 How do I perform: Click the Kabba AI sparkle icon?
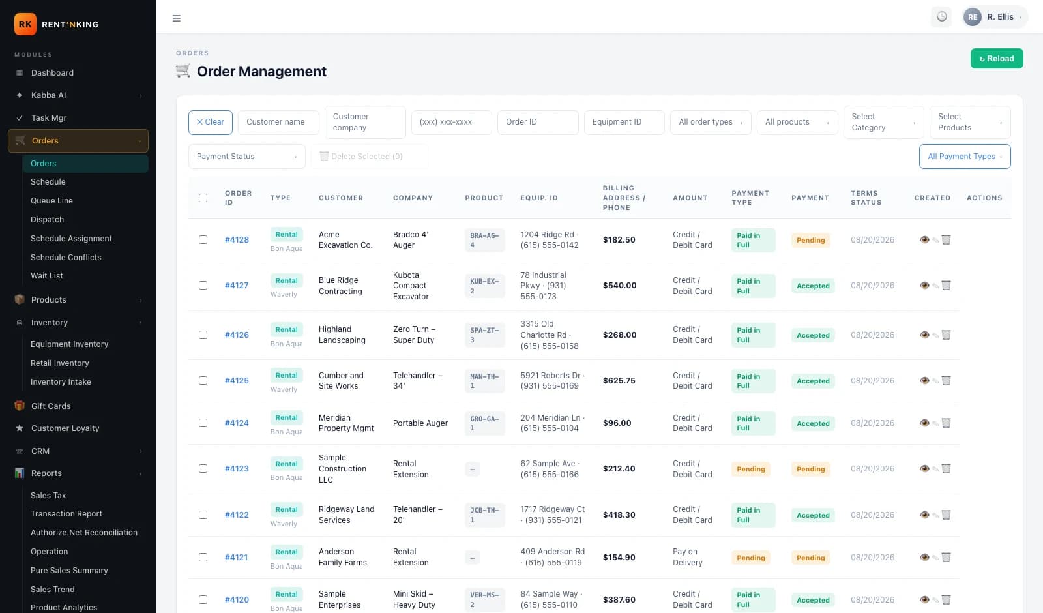[20, 95]
